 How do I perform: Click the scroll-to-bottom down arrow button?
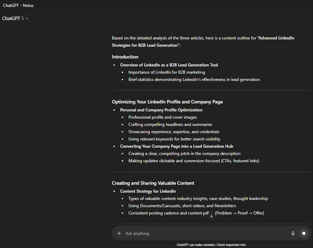(212, 215)
